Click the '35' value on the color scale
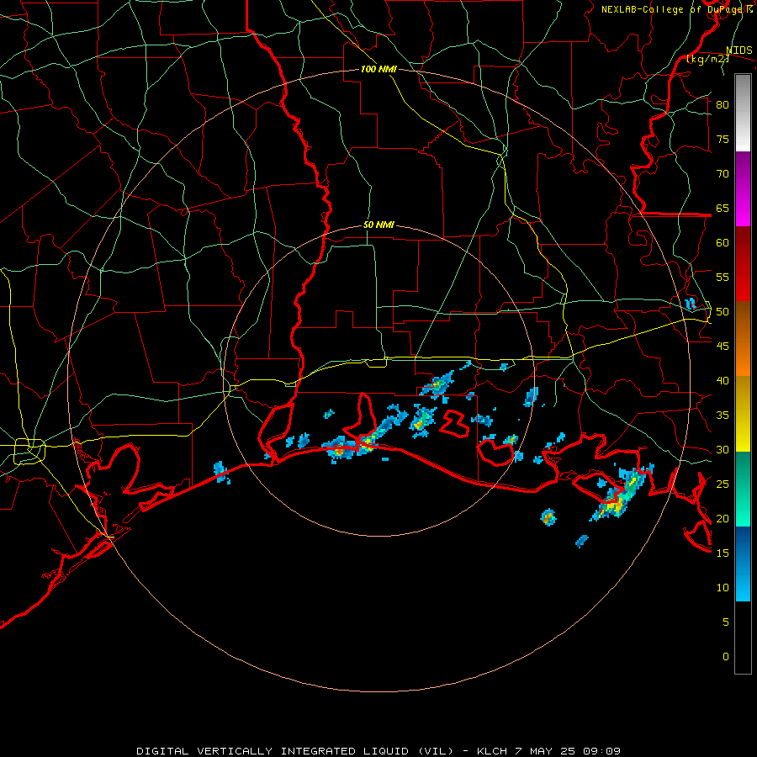Viewport: 757px width, 757px height. [x=723, y=416]
